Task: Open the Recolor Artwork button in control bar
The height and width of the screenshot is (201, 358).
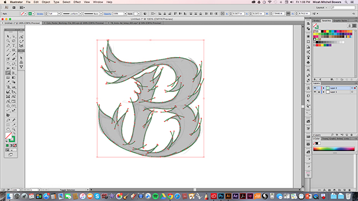Action: [145, 14]
